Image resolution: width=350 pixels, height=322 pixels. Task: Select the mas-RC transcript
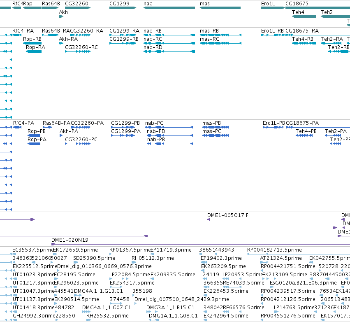(x=220, y=43)
